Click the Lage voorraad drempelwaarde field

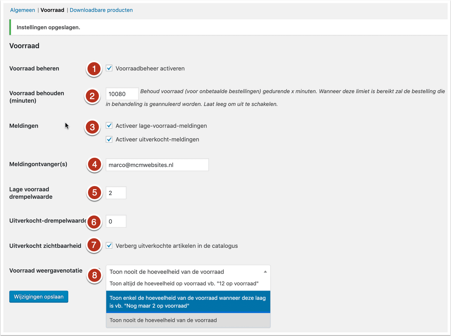click(x=116, y=193)
